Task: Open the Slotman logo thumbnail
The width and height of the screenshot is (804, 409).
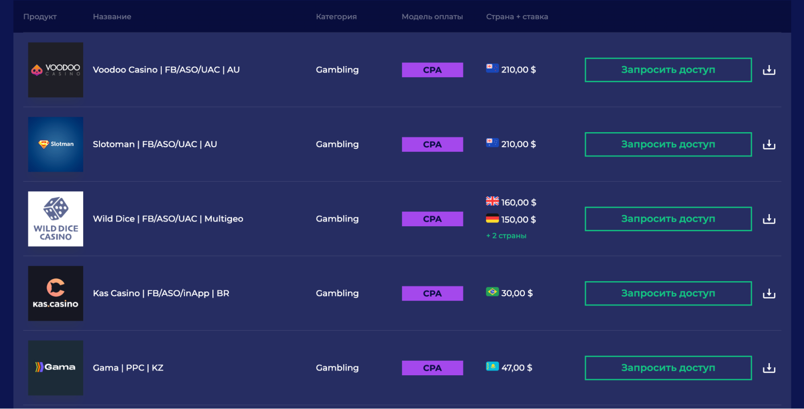Action: pyautogui.click(x=56, y=144)
